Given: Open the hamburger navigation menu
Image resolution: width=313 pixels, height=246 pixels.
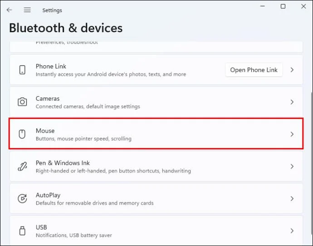Looking at the screenshot, I should tap(27, 10).
